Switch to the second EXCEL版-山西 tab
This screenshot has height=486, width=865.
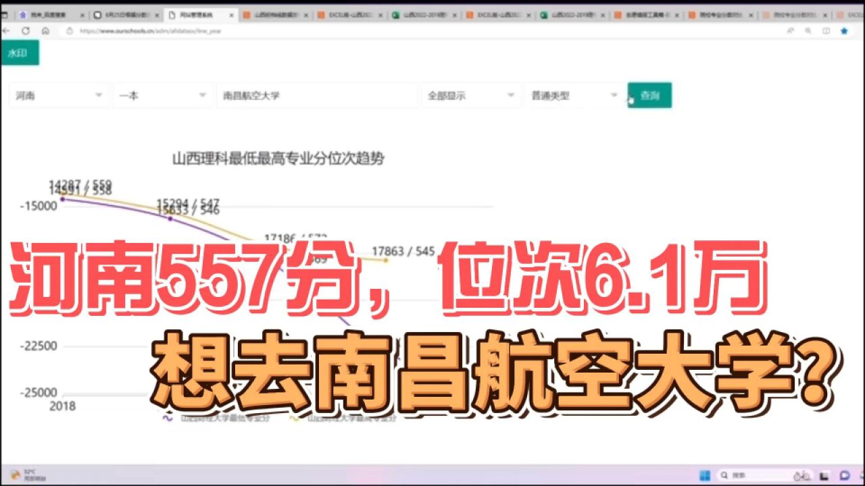[499, 14]
